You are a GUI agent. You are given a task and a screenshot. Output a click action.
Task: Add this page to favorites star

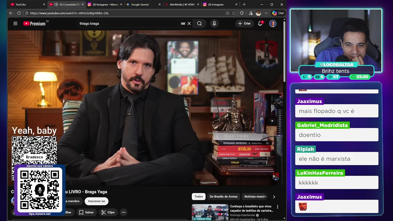(x=234, y=13)
